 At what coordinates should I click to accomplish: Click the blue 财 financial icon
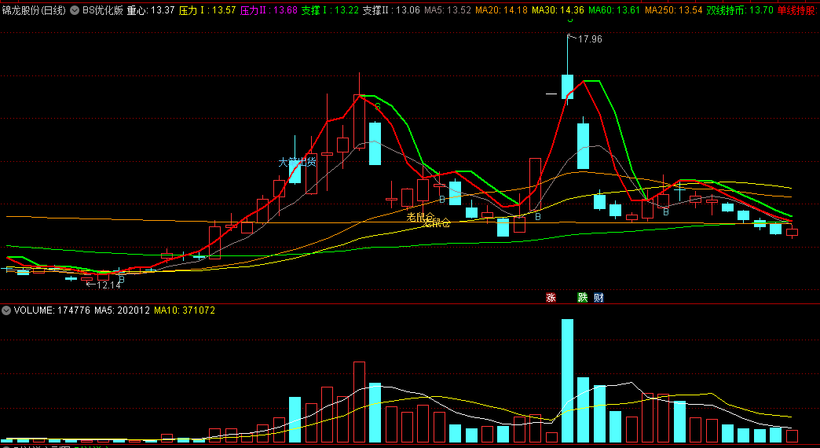pyautogui.click(x=599, y=297)
